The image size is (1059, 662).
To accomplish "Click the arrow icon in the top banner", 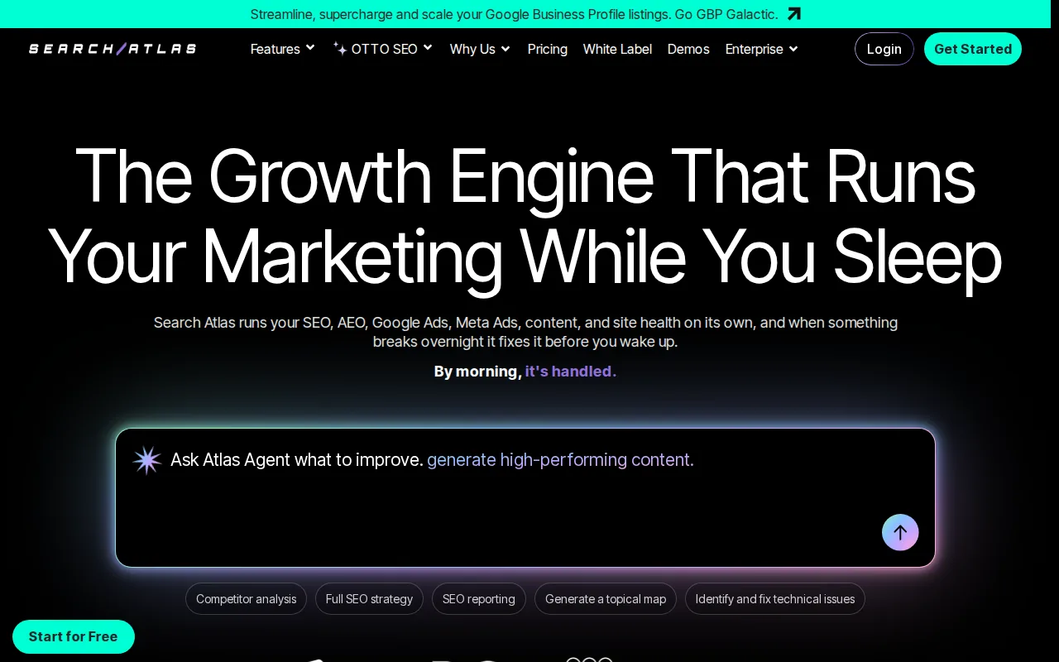I will [794, 14].
